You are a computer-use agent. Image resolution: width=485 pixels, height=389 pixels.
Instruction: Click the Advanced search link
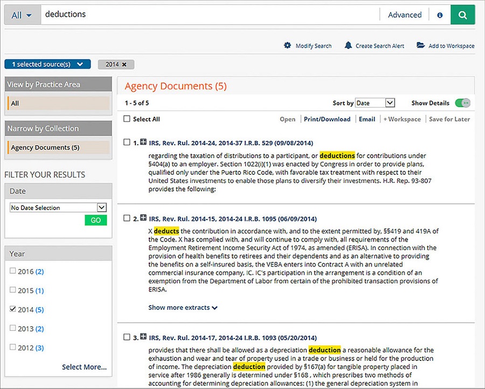pos(404,15)
